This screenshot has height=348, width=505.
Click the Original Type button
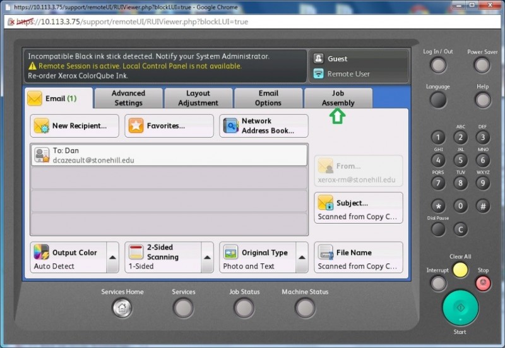pos(258,258)
